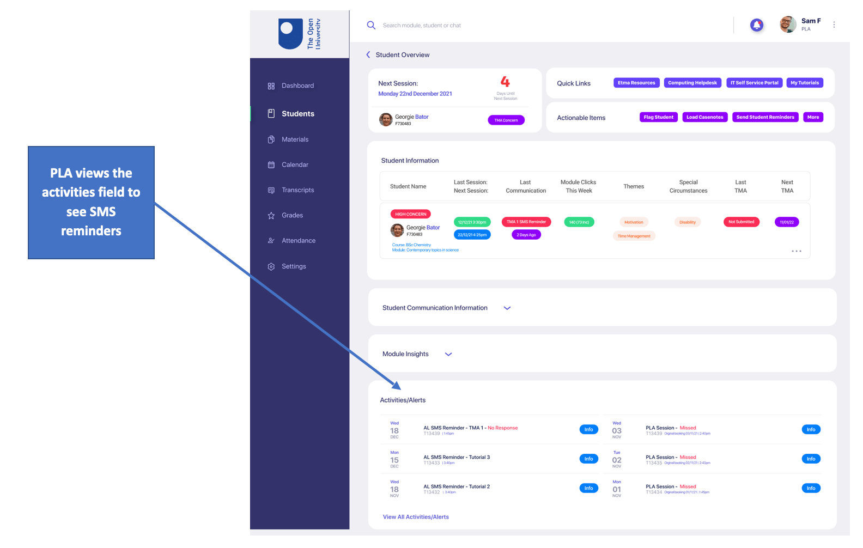Click the search magnifier icon
Viewport: 863px width, 548px height.
tap(371, 25)
